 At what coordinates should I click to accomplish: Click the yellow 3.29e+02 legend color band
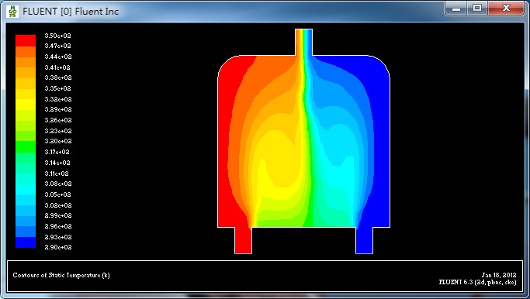(x=26, y=105)
